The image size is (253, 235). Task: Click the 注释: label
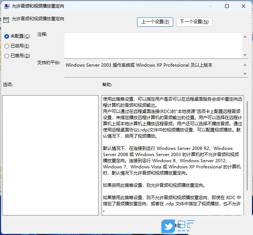point(42,34)
